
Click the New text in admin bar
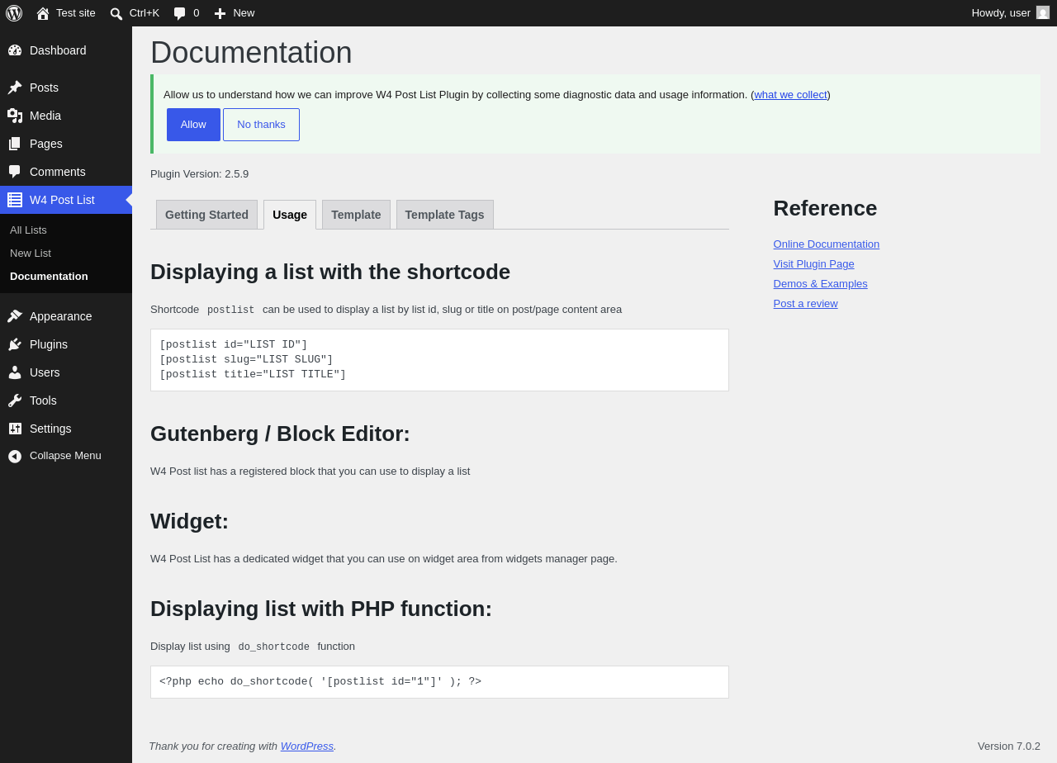[244, 13]
